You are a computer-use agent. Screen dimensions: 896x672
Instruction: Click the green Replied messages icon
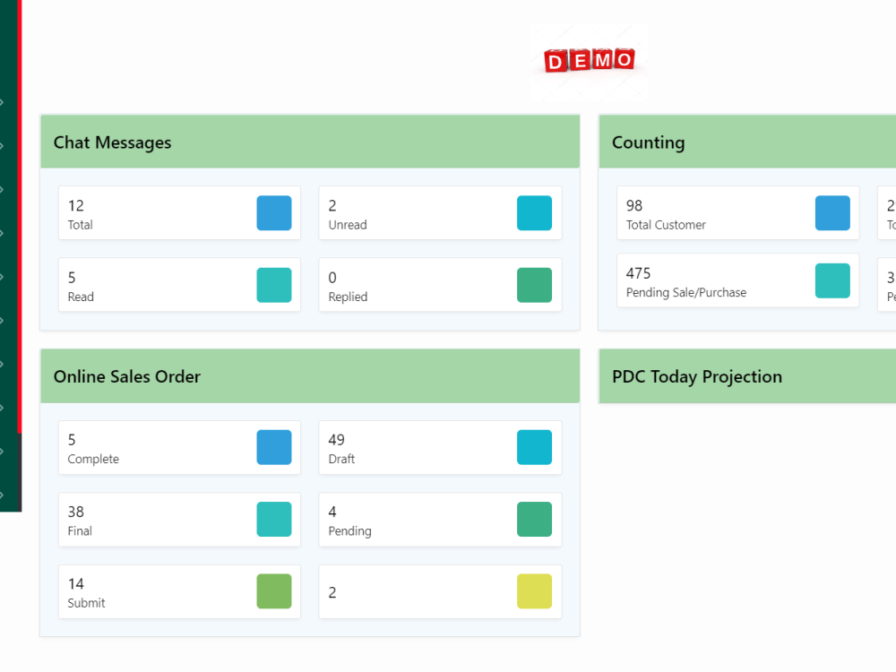tap(534, 285)
